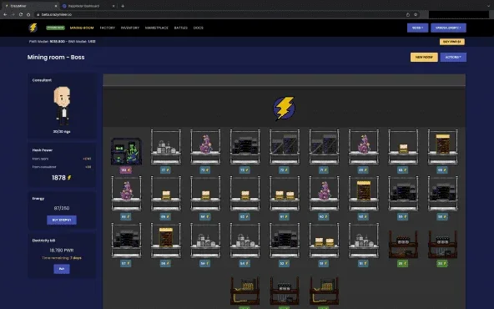
Task: Click the green private beta badge
Action: tap(55, 28)
